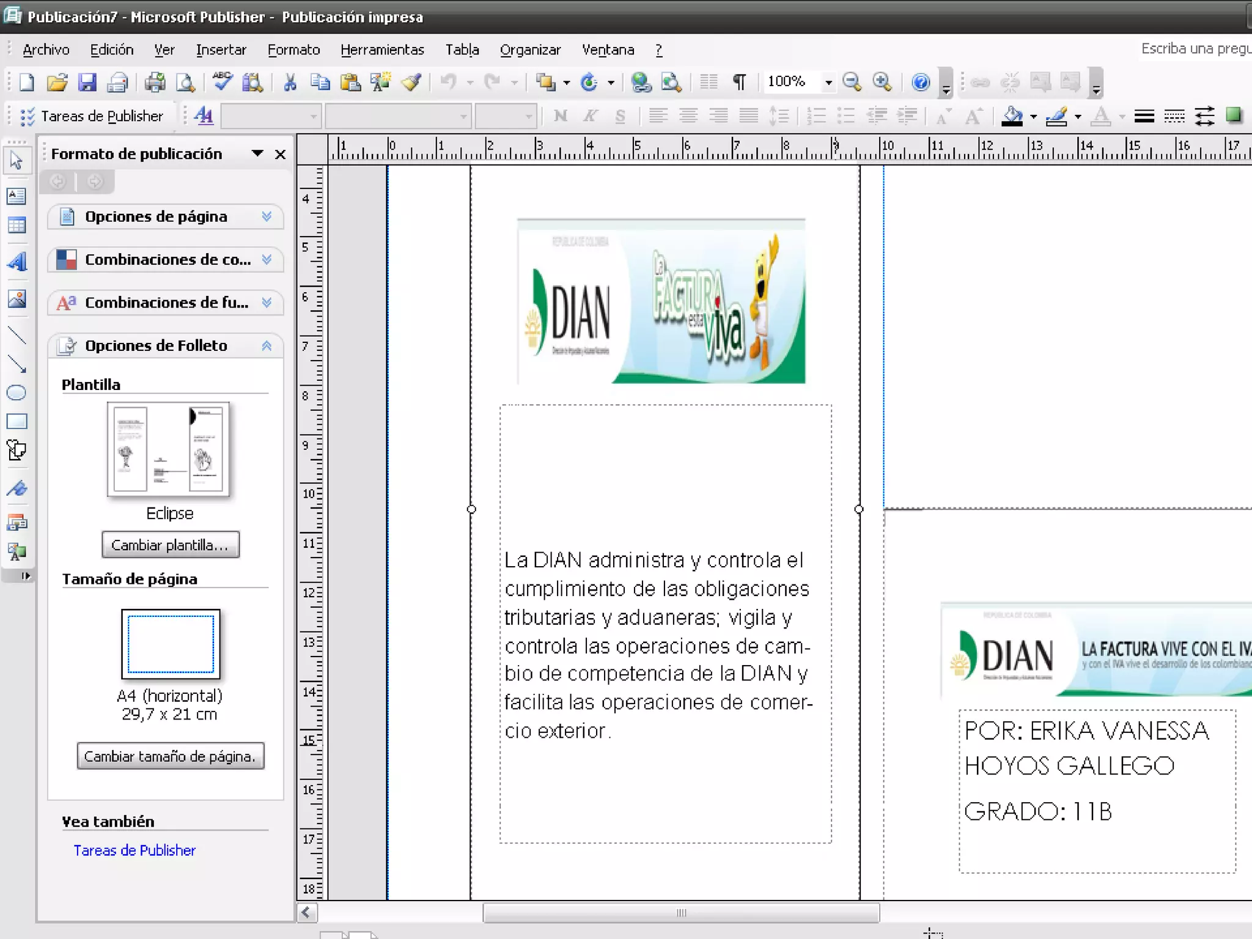Click the Picture Frame tool

(17, 299)
